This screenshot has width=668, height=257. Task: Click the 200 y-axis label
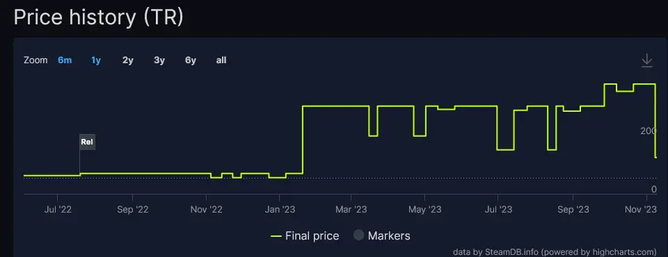(648, 131)
